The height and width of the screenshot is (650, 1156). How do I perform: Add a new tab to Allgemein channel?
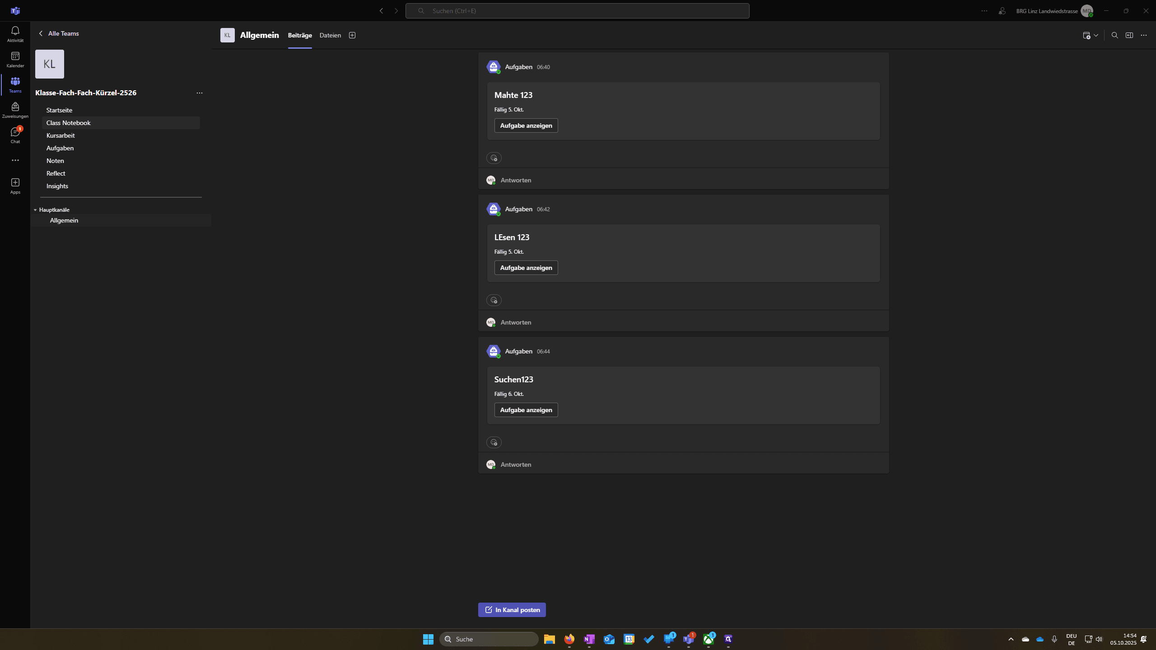[352, 35]
